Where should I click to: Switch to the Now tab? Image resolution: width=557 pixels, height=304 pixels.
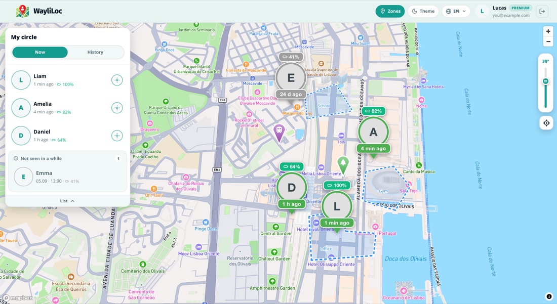40,52
